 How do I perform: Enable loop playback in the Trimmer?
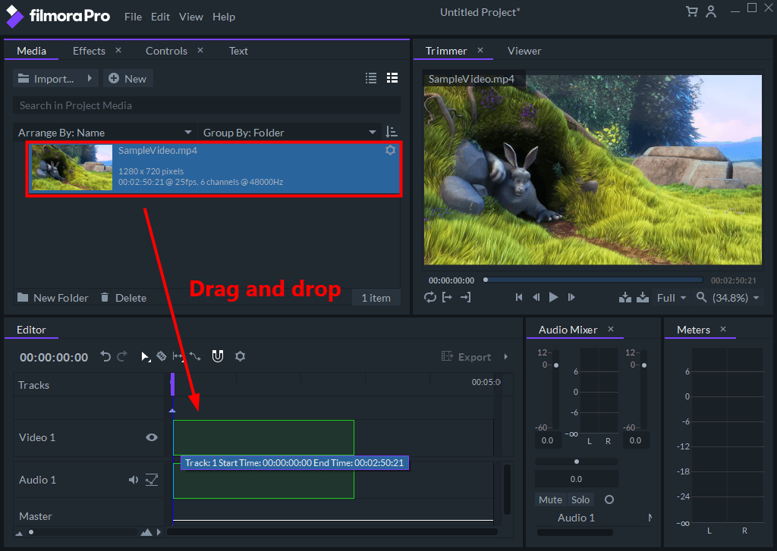pos(430,297)
